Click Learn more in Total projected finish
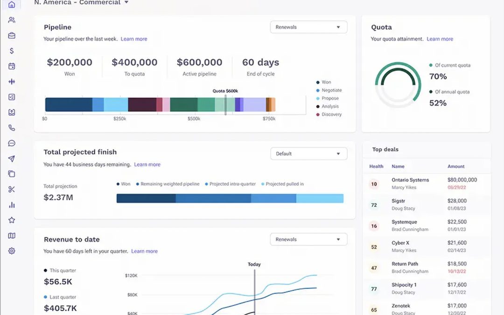The image size is (504, 315). pyautogui.click(x=147, y=165)
